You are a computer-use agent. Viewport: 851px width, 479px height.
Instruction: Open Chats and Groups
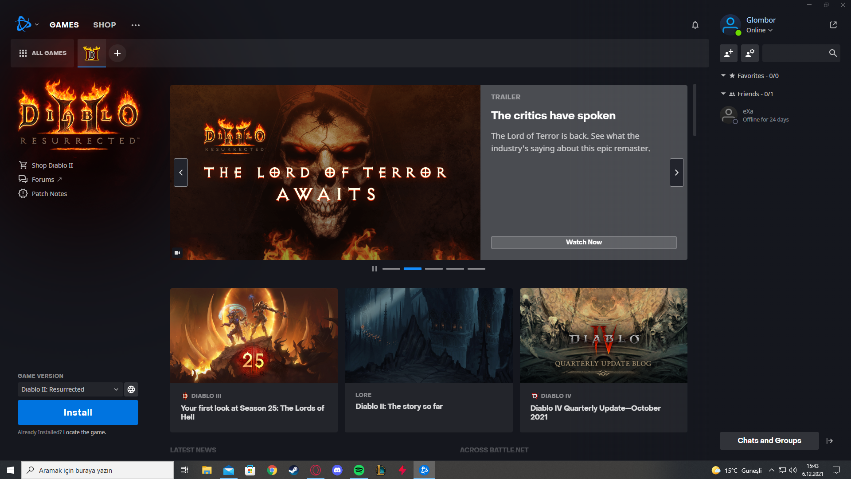769,441
